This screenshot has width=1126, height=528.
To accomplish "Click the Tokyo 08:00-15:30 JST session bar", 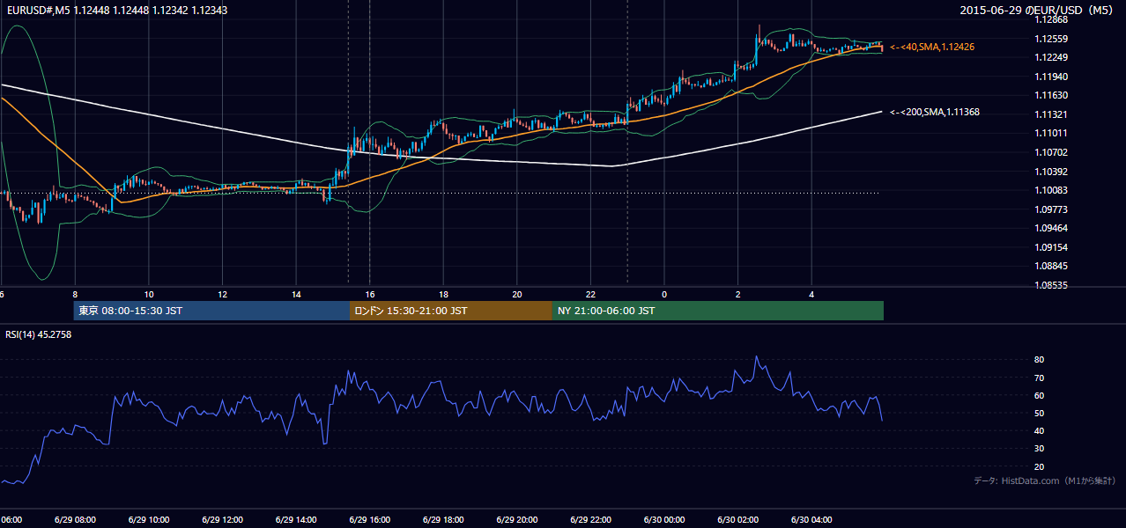I will (x=211, y=311).
